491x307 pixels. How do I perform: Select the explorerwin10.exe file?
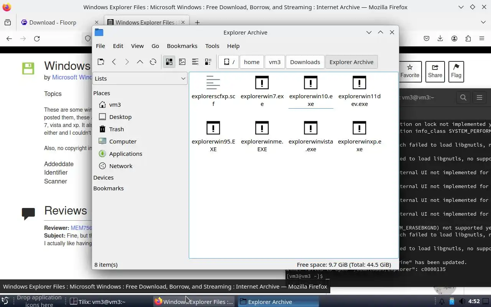(311, 91)
